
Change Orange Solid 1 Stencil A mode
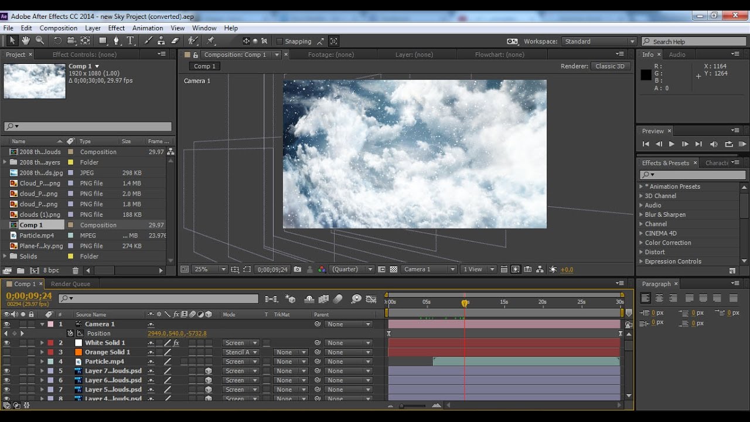241,352
